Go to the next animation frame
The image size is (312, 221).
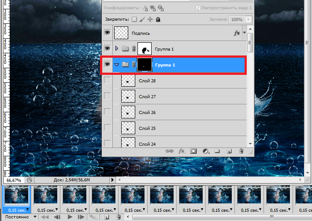pos(80,217)
